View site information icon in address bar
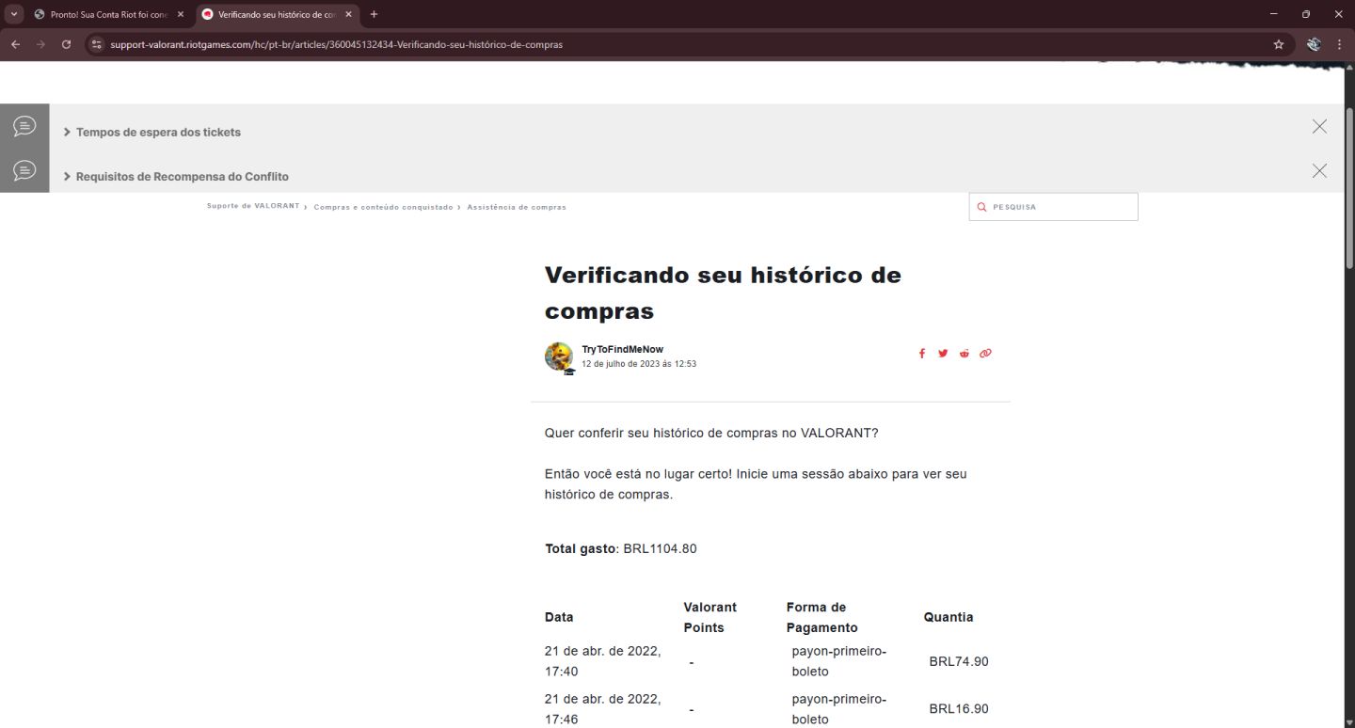The image size is (1355, 728). [x=95, y=44]
